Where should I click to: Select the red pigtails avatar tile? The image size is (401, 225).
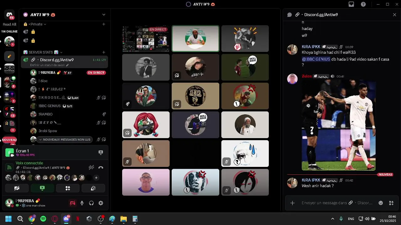(x=146, y=125)
